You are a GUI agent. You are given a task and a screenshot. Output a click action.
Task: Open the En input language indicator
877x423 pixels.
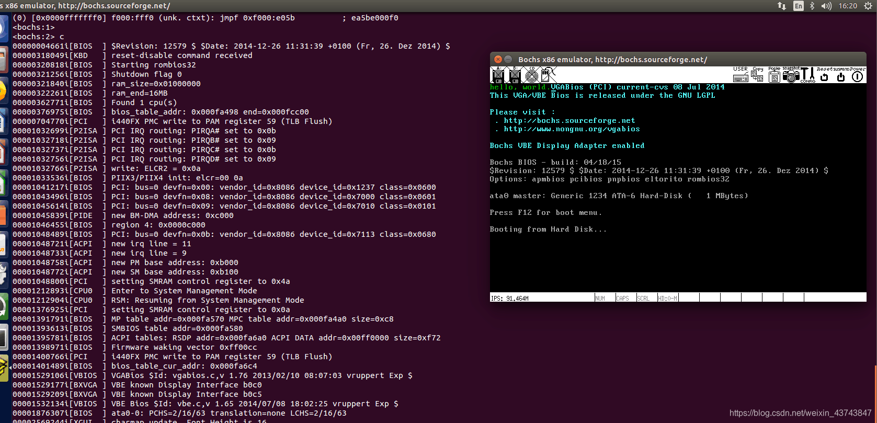pyautogui.click(x=799, y=6)
